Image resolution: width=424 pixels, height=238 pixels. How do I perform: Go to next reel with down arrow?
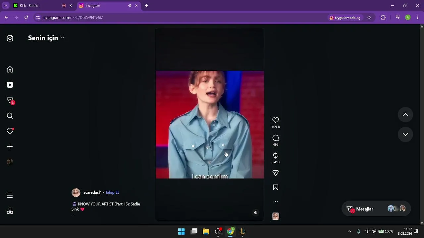point(405,134)
